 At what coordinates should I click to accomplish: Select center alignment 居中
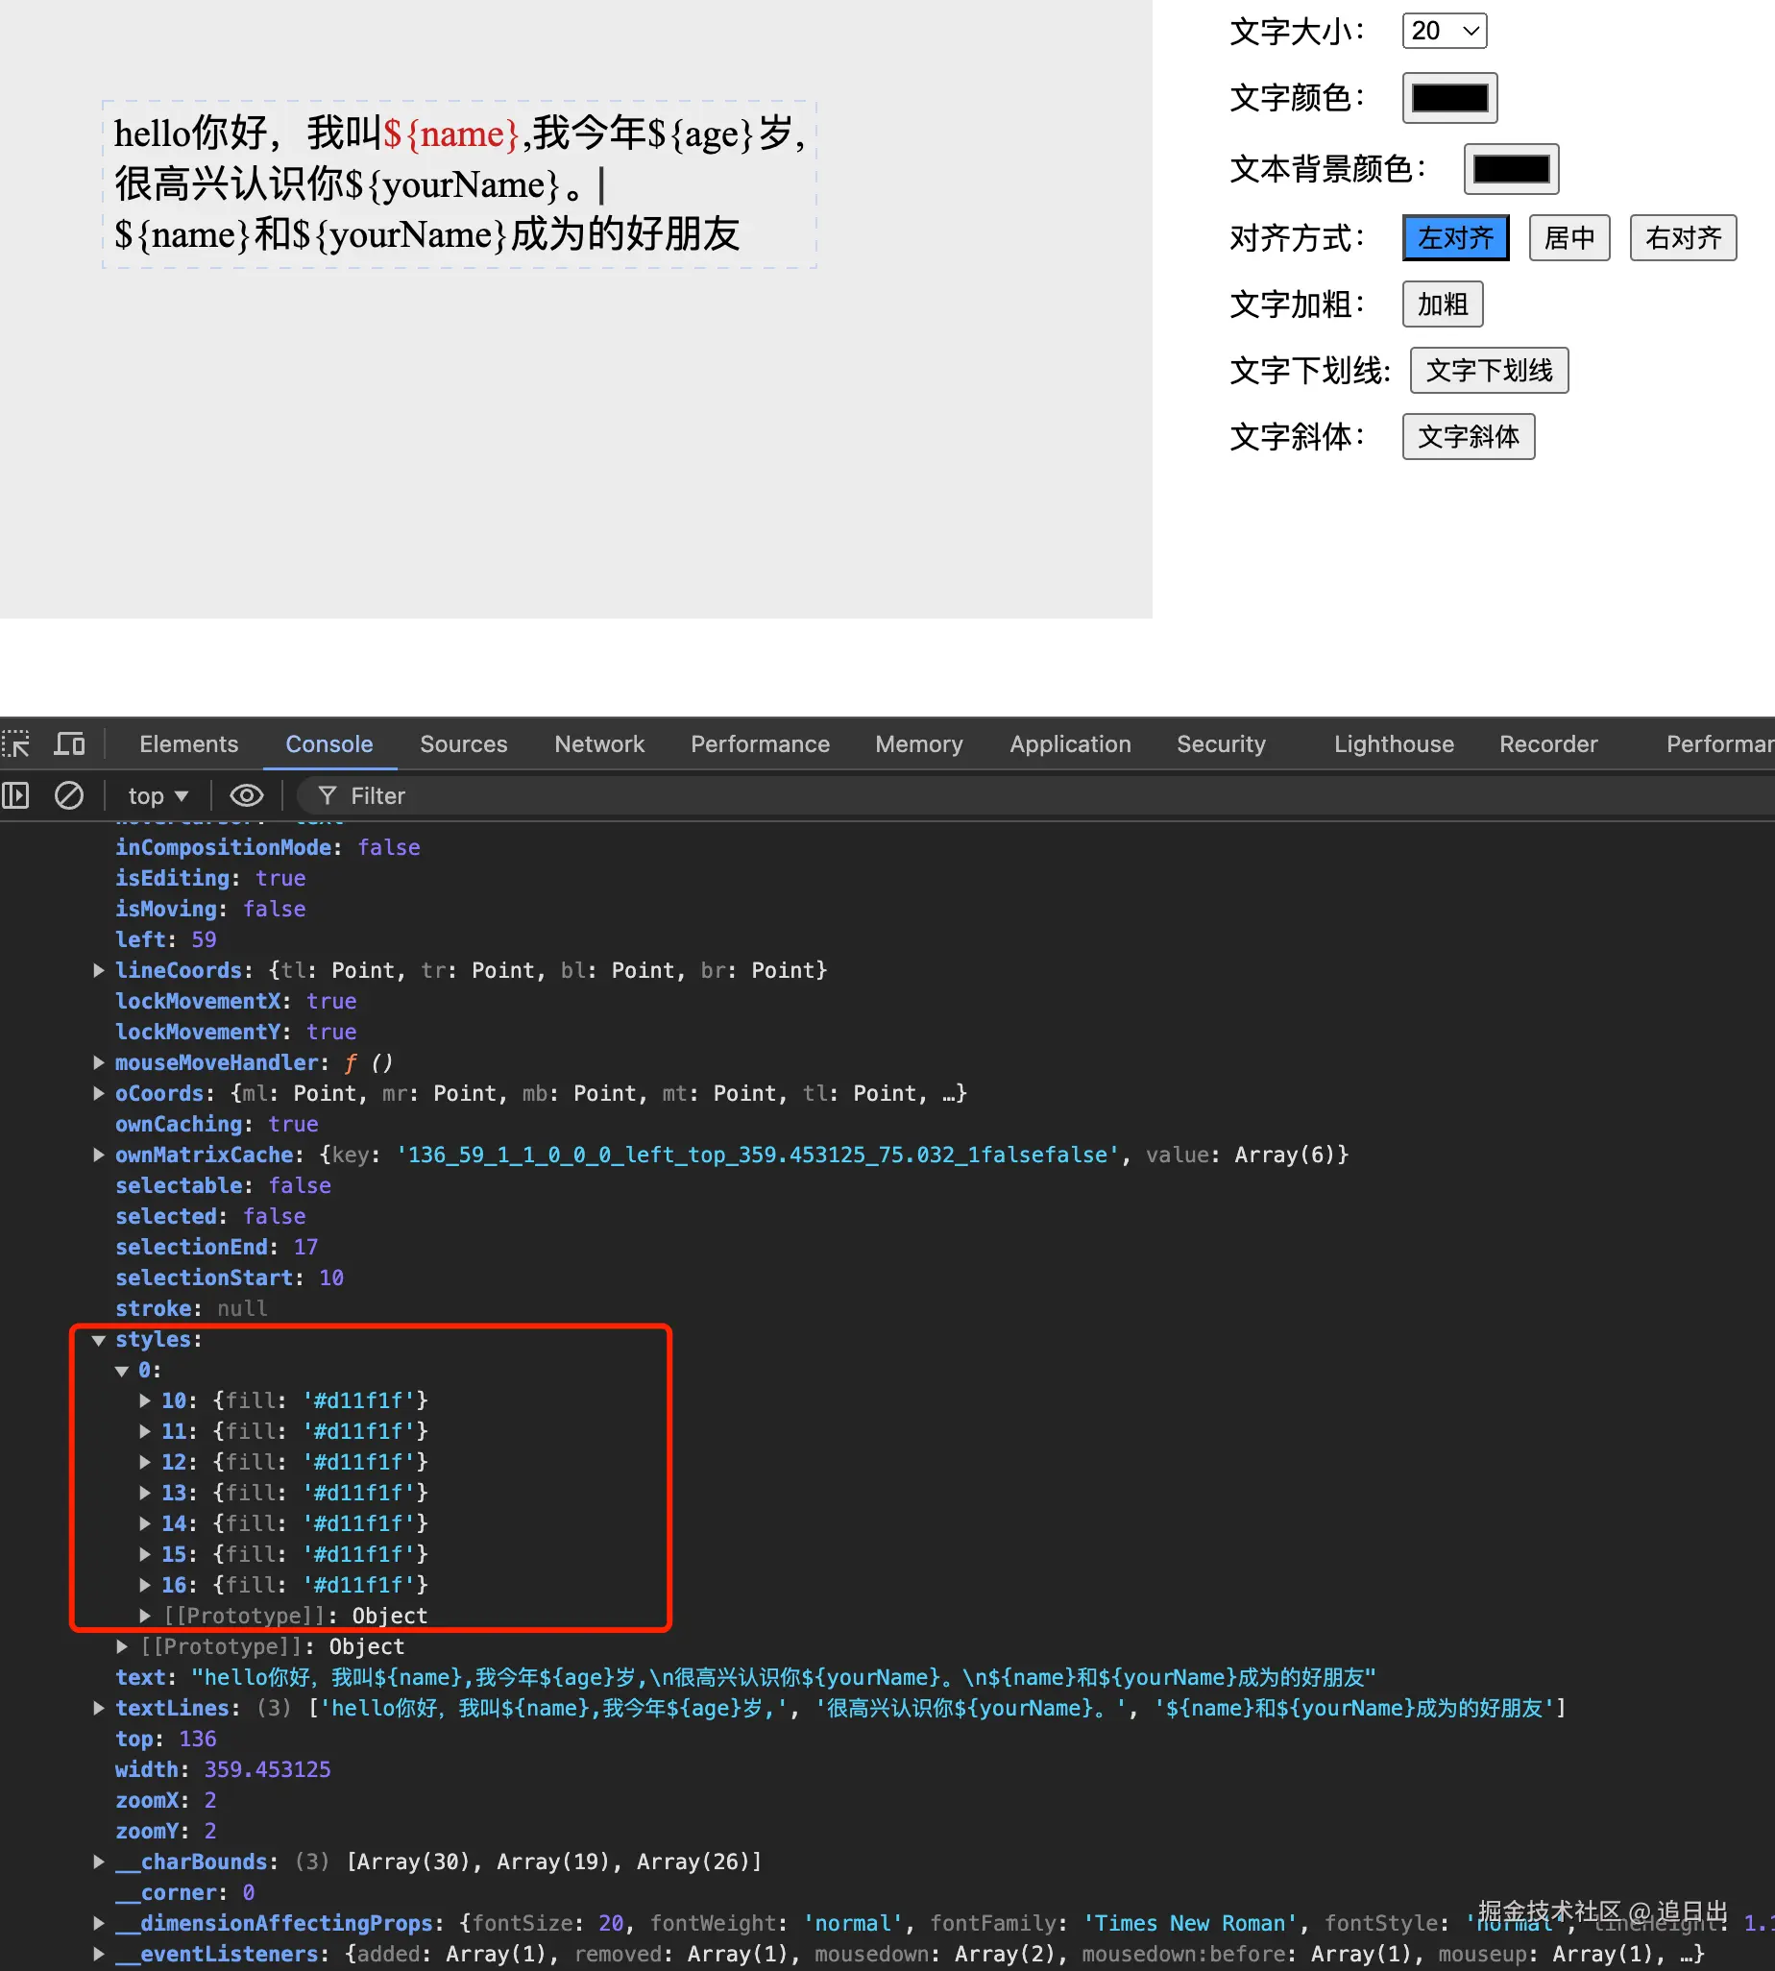coord(1569,238)
